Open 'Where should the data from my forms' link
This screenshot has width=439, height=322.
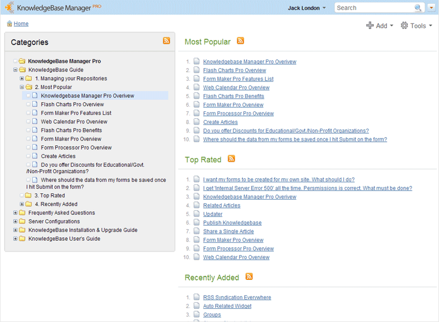[295, 139]
